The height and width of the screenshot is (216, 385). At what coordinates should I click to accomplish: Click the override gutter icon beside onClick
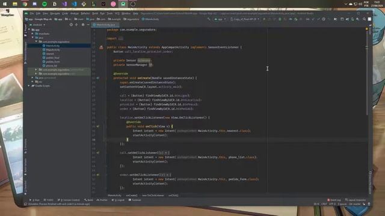(x=98, y=127)
